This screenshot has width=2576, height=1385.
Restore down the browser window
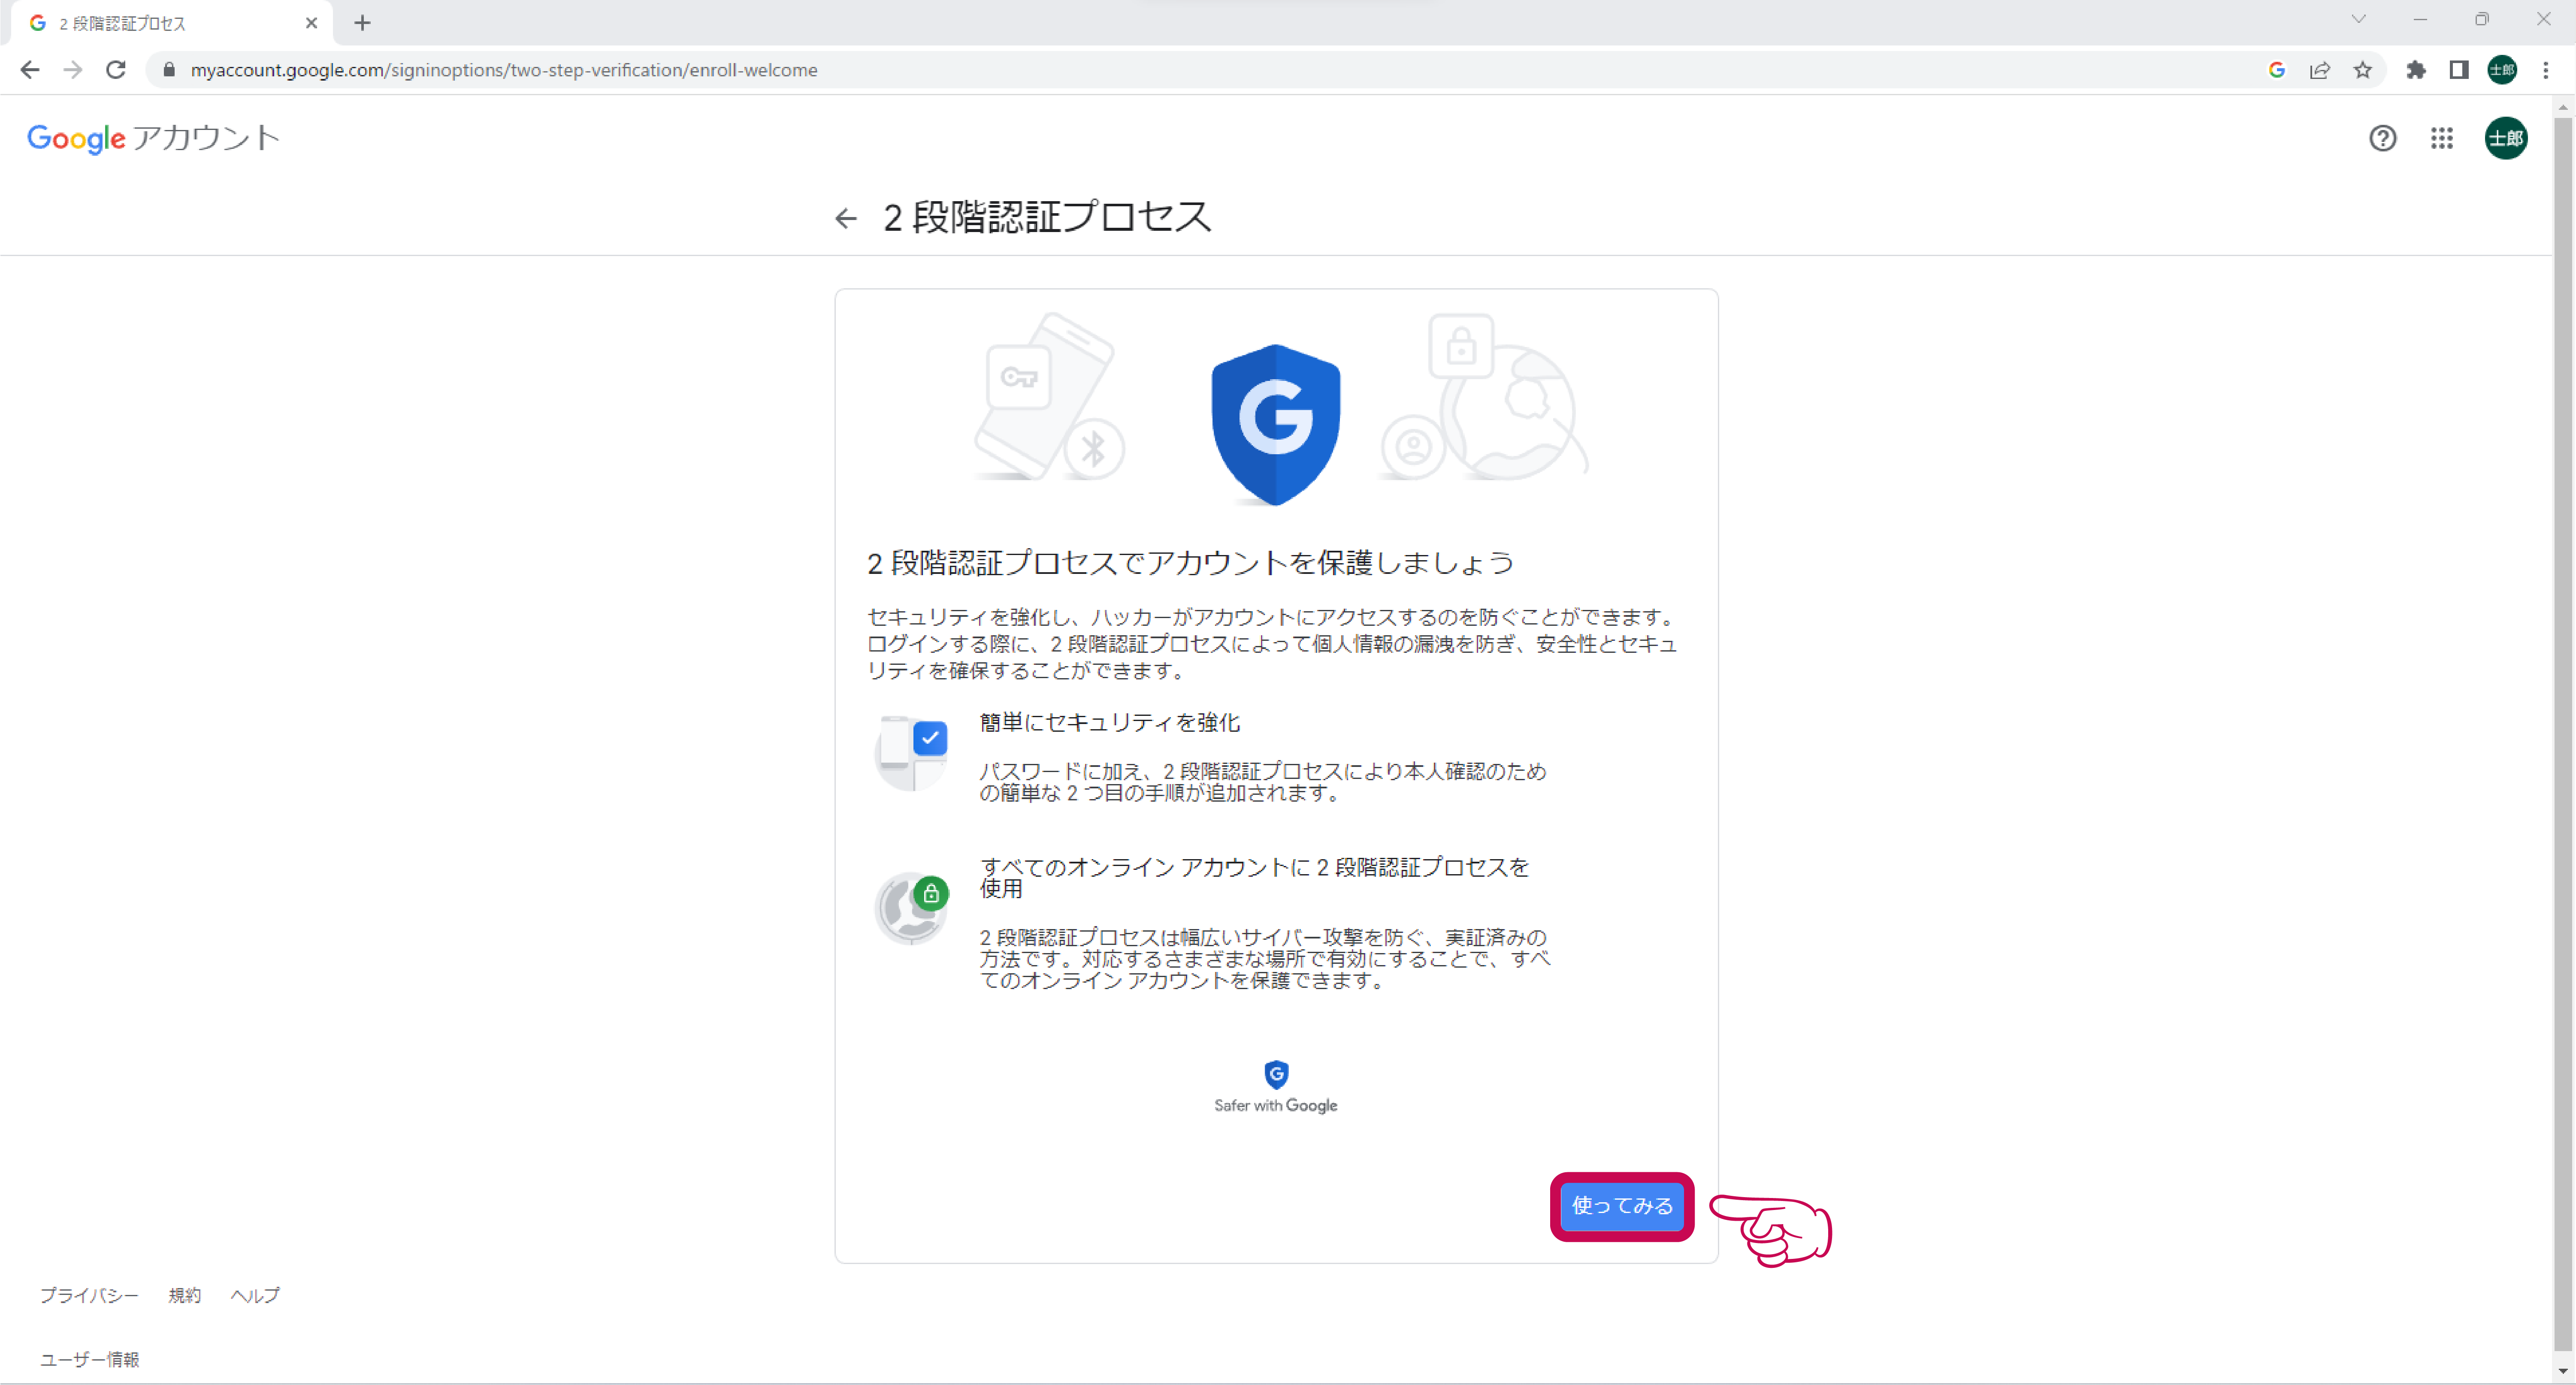[2482, 19]
